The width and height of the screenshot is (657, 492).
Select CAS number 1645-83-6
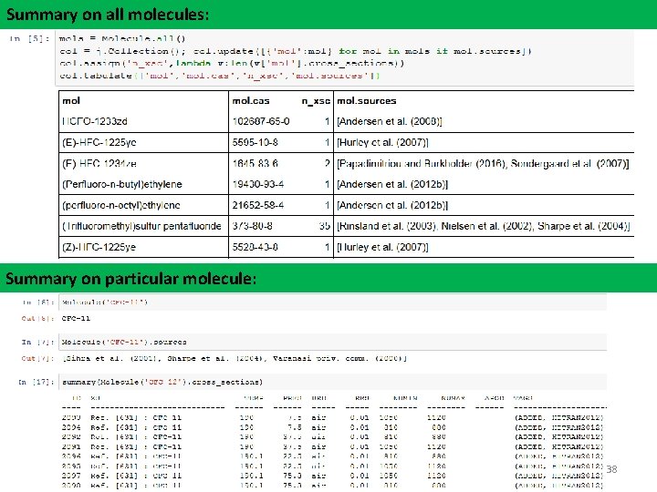pyautogui.click(x=255, y=164)
